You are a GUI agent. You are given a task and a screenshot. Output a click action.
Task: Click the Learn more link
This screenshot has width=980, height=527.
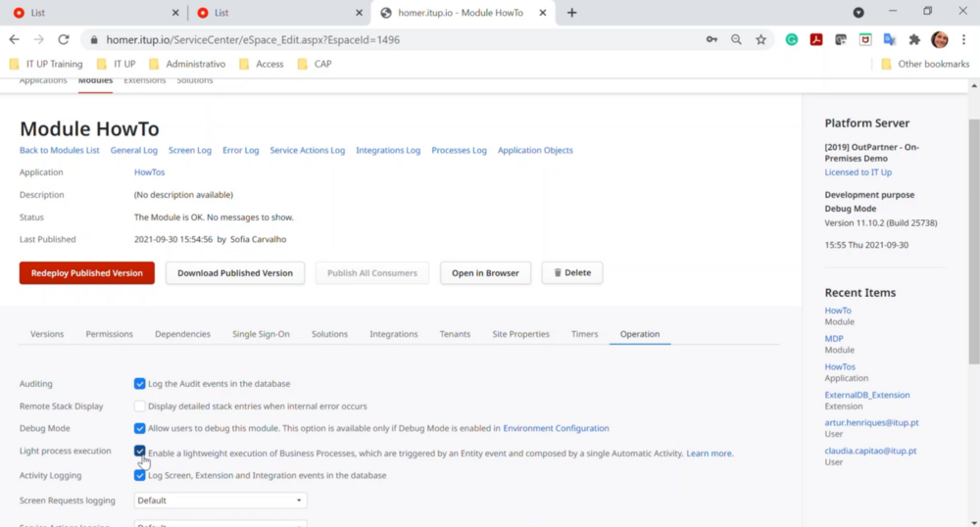click(x=710, y=454)
